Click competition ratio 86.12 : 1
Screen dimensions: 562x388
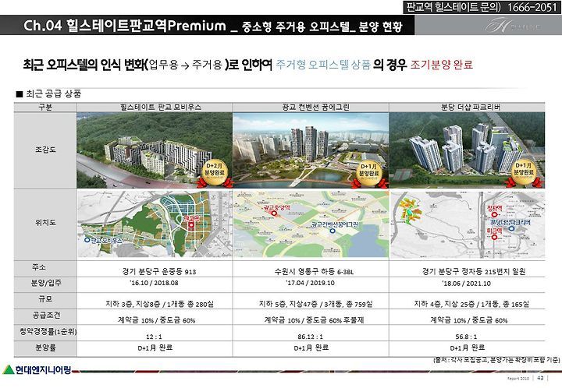click(310, 337)
